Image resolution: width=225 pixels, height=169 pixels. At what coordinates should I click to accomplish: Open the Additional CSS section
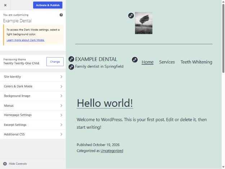coord(33,134)
